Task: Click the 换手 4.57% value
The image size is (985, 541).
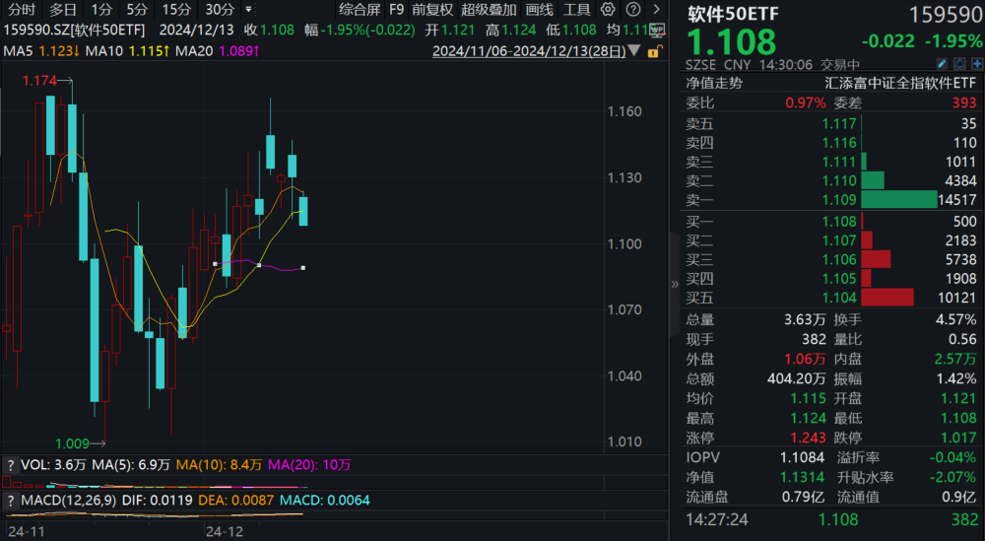Action: pyautogui.click(x=956, y=320)
